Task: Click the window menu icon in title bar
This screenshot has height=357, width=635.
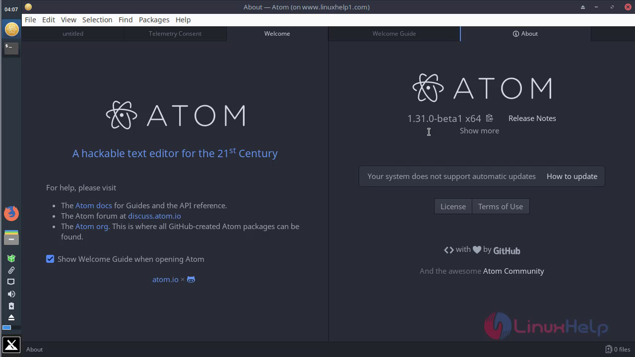Action: coord(28,7)
